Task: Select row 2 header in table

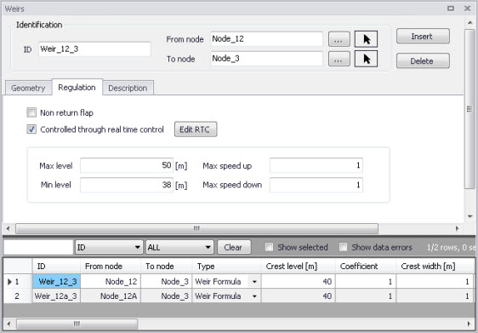Action: pos(18,296)
